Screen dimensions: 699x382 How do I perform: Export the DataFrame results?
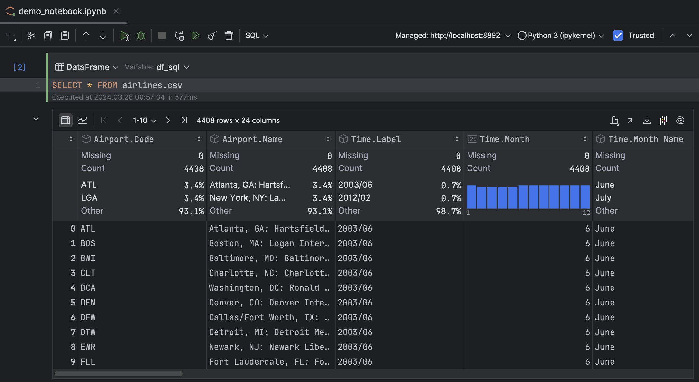pyautogui.click(x=647, y=120)
